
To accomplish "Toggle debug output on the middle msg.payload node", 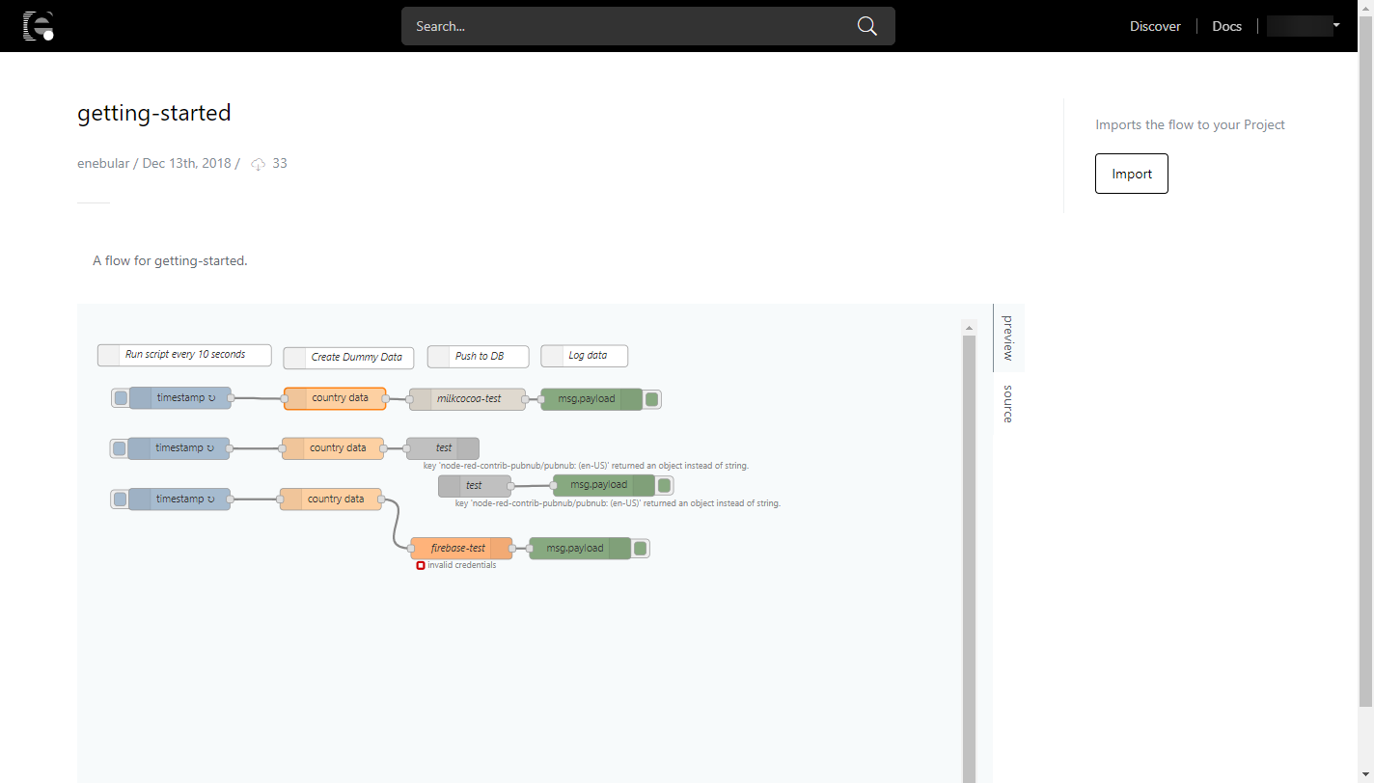I will tap(664, 485).
